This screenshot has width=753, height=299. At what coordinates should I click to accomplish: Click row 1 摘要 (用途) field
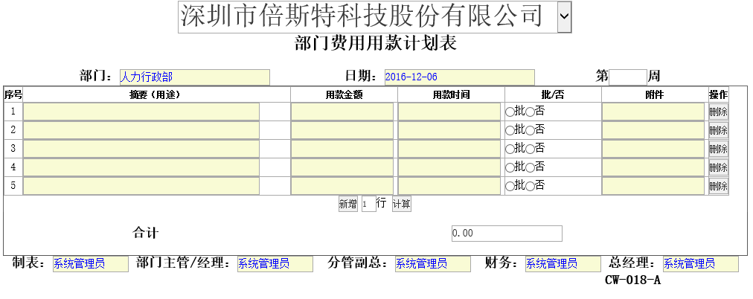pos(141,112)
